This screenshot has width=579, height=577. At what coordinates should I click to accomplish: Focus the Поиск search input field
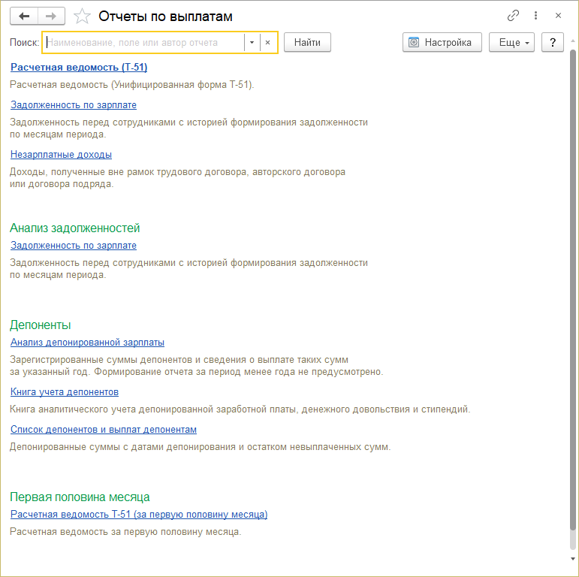coord(143,43)
